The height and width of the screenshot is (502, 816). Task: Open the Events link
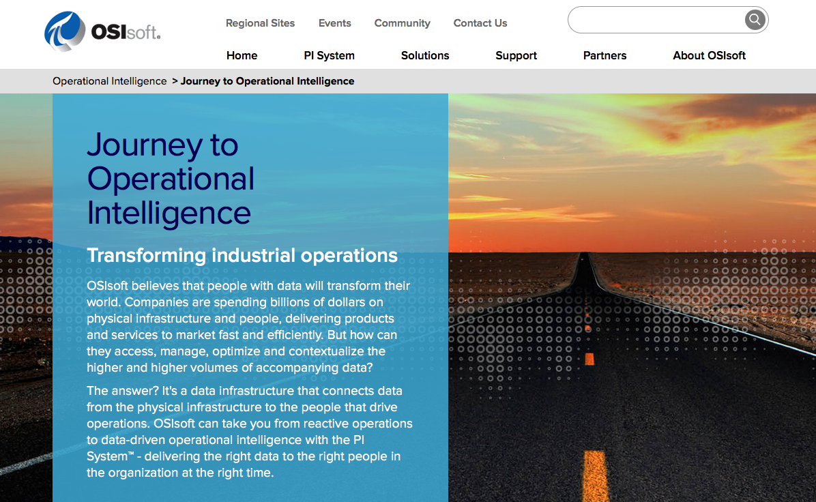(x=334, y=23)
